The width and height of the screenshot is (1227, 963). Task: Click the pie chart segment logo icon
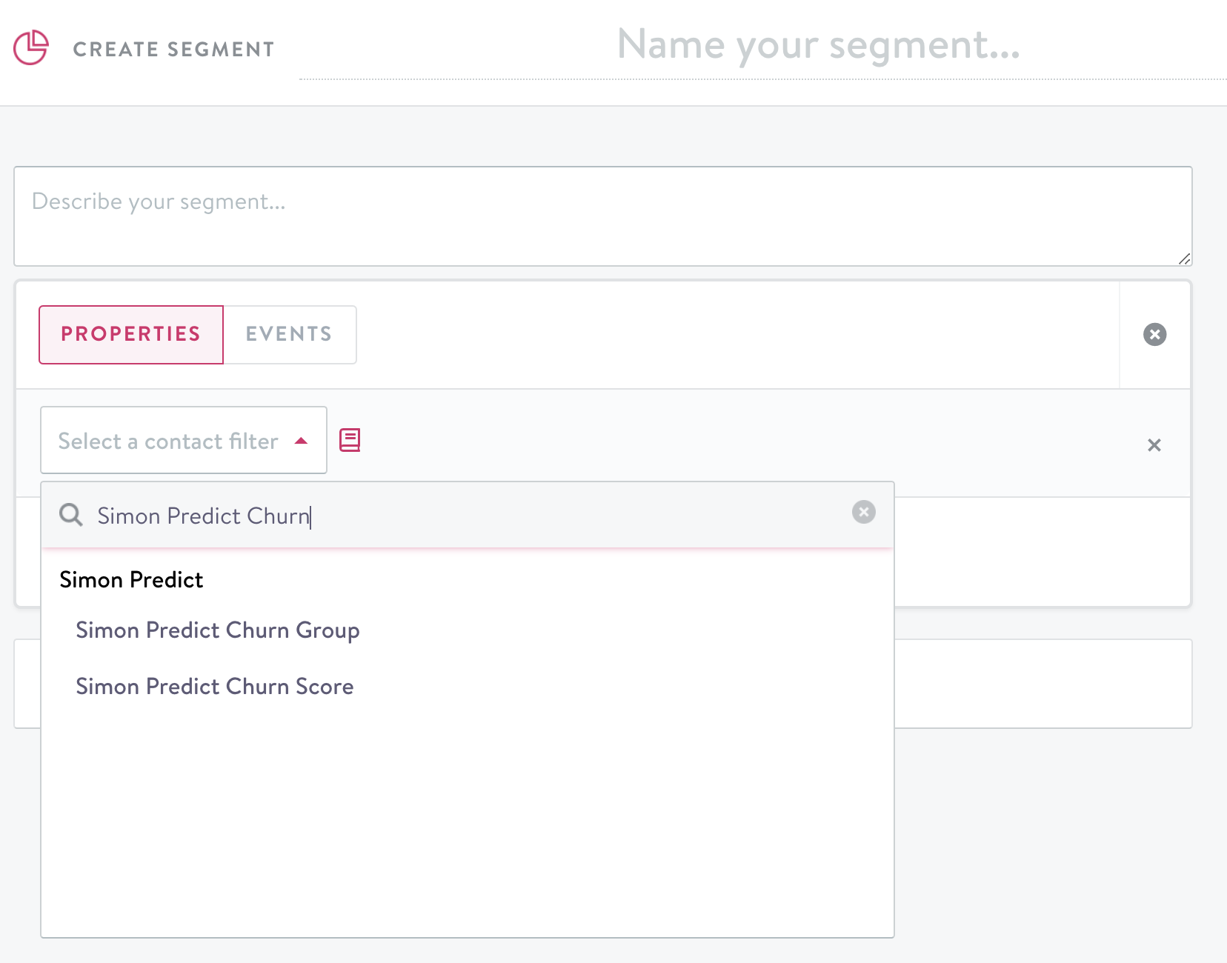(31, 47)
